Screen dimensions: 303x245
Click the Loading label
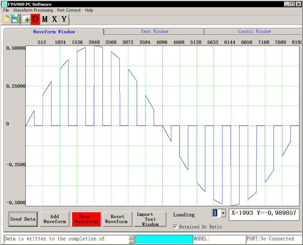tap(184, 215)
